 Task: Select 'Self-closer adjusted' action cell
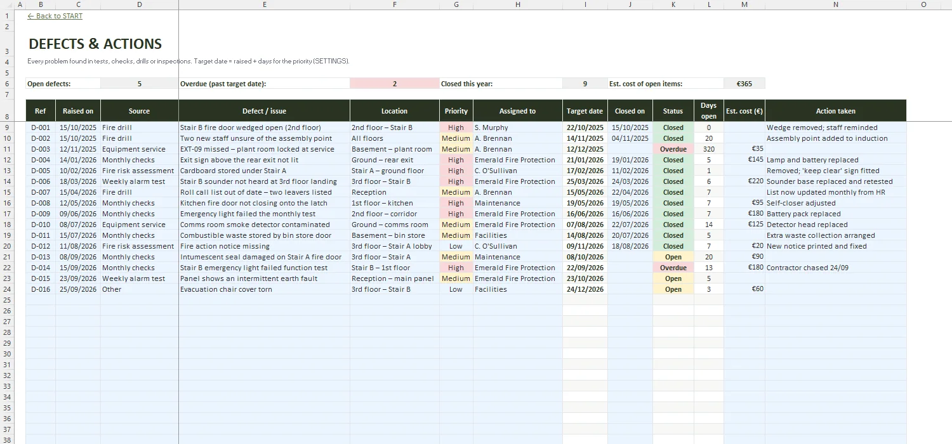click(x=835, y=203)
